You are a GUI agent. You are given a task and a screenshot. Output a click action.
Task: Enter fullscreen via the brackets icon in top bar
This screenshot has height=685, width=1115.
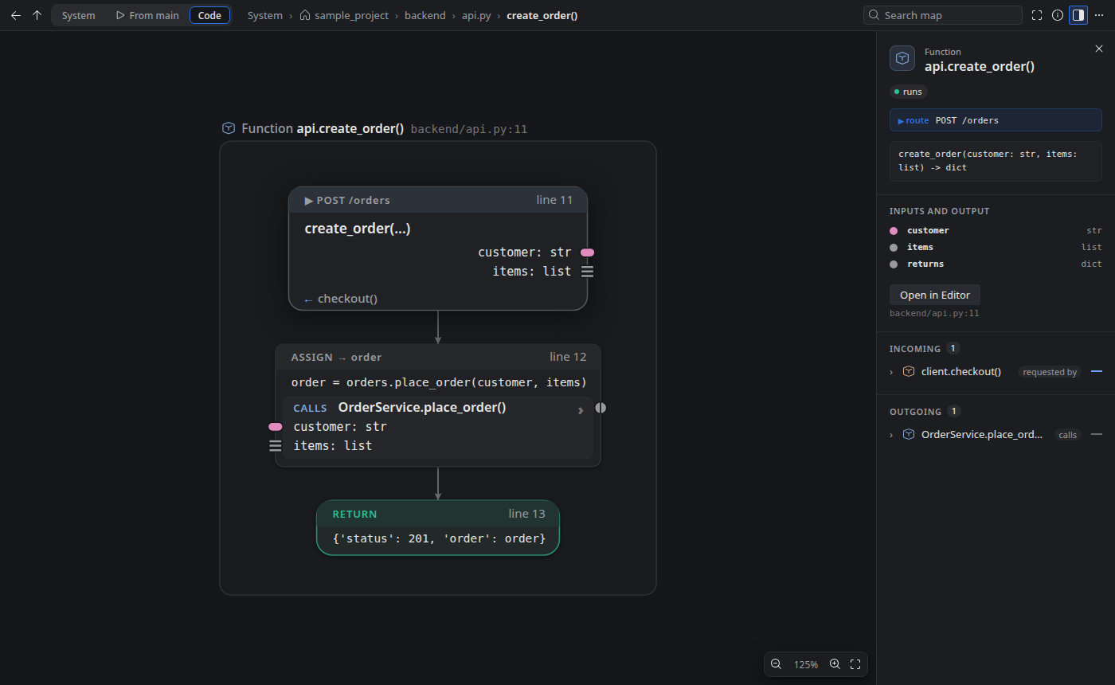click(x=1037, y=15)
